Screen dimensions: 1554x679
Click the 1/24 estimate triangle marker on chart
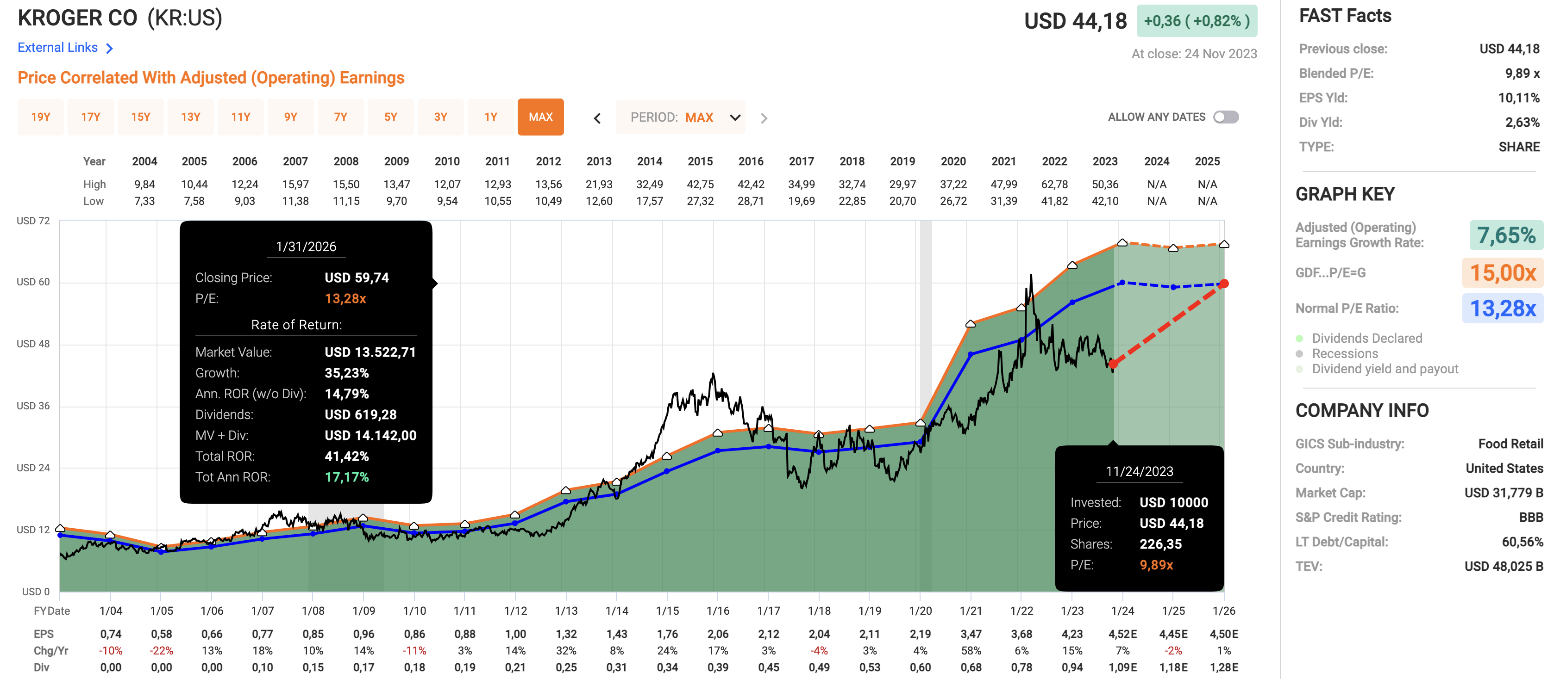[1122, 242]
